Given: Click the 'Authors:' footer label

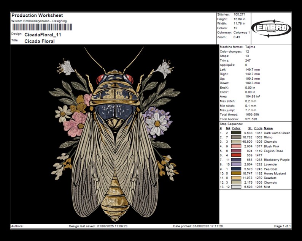Looking at the screenshot, I should pos(17,226).
